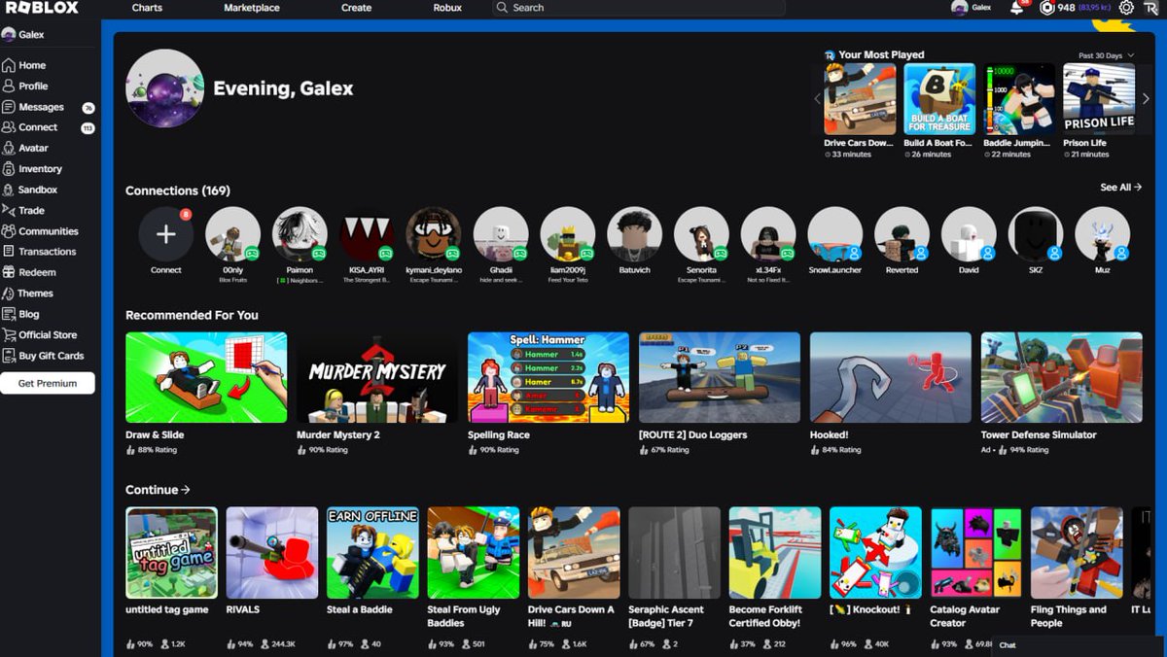Open Communities in the sidebar
Image resolution: width=1167 pixels, height=657 pixels.
[40, 231]
